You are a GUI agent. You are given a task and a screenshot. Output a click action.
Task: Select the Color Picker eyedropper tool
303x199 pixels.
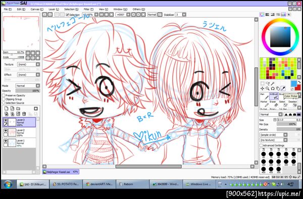tap(283, 88)
